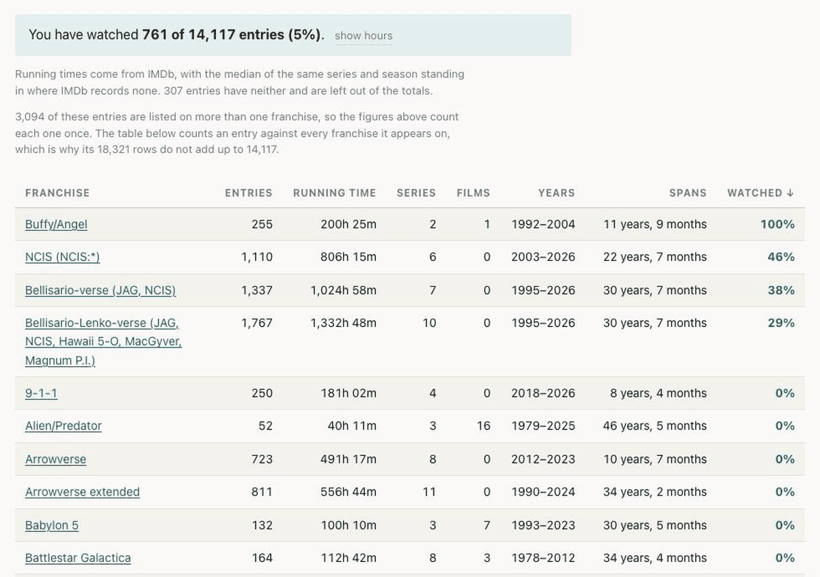Image resolution: width=820 pixels, height=577 pixels.
Task: Click the '46%' watched value for NCIS
Action: point(781,257)
